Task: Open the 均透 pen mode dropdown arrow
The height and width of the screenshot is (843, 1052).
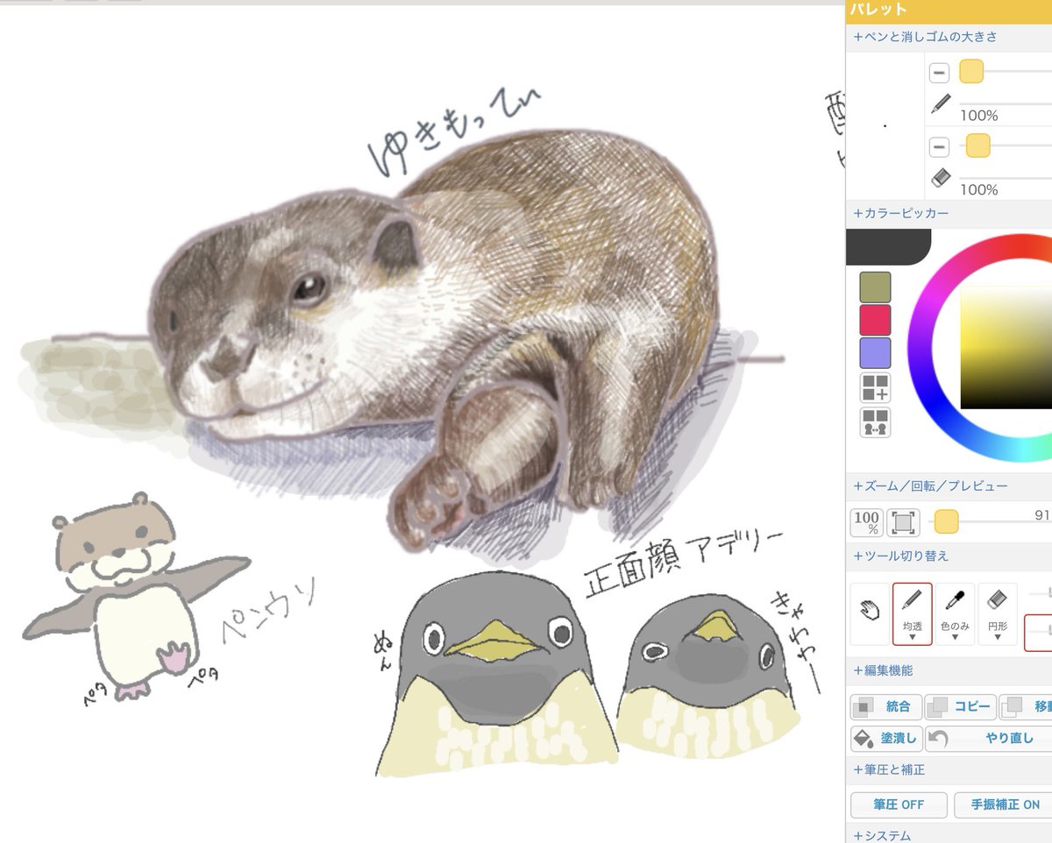Action: [x=912, y=638]
